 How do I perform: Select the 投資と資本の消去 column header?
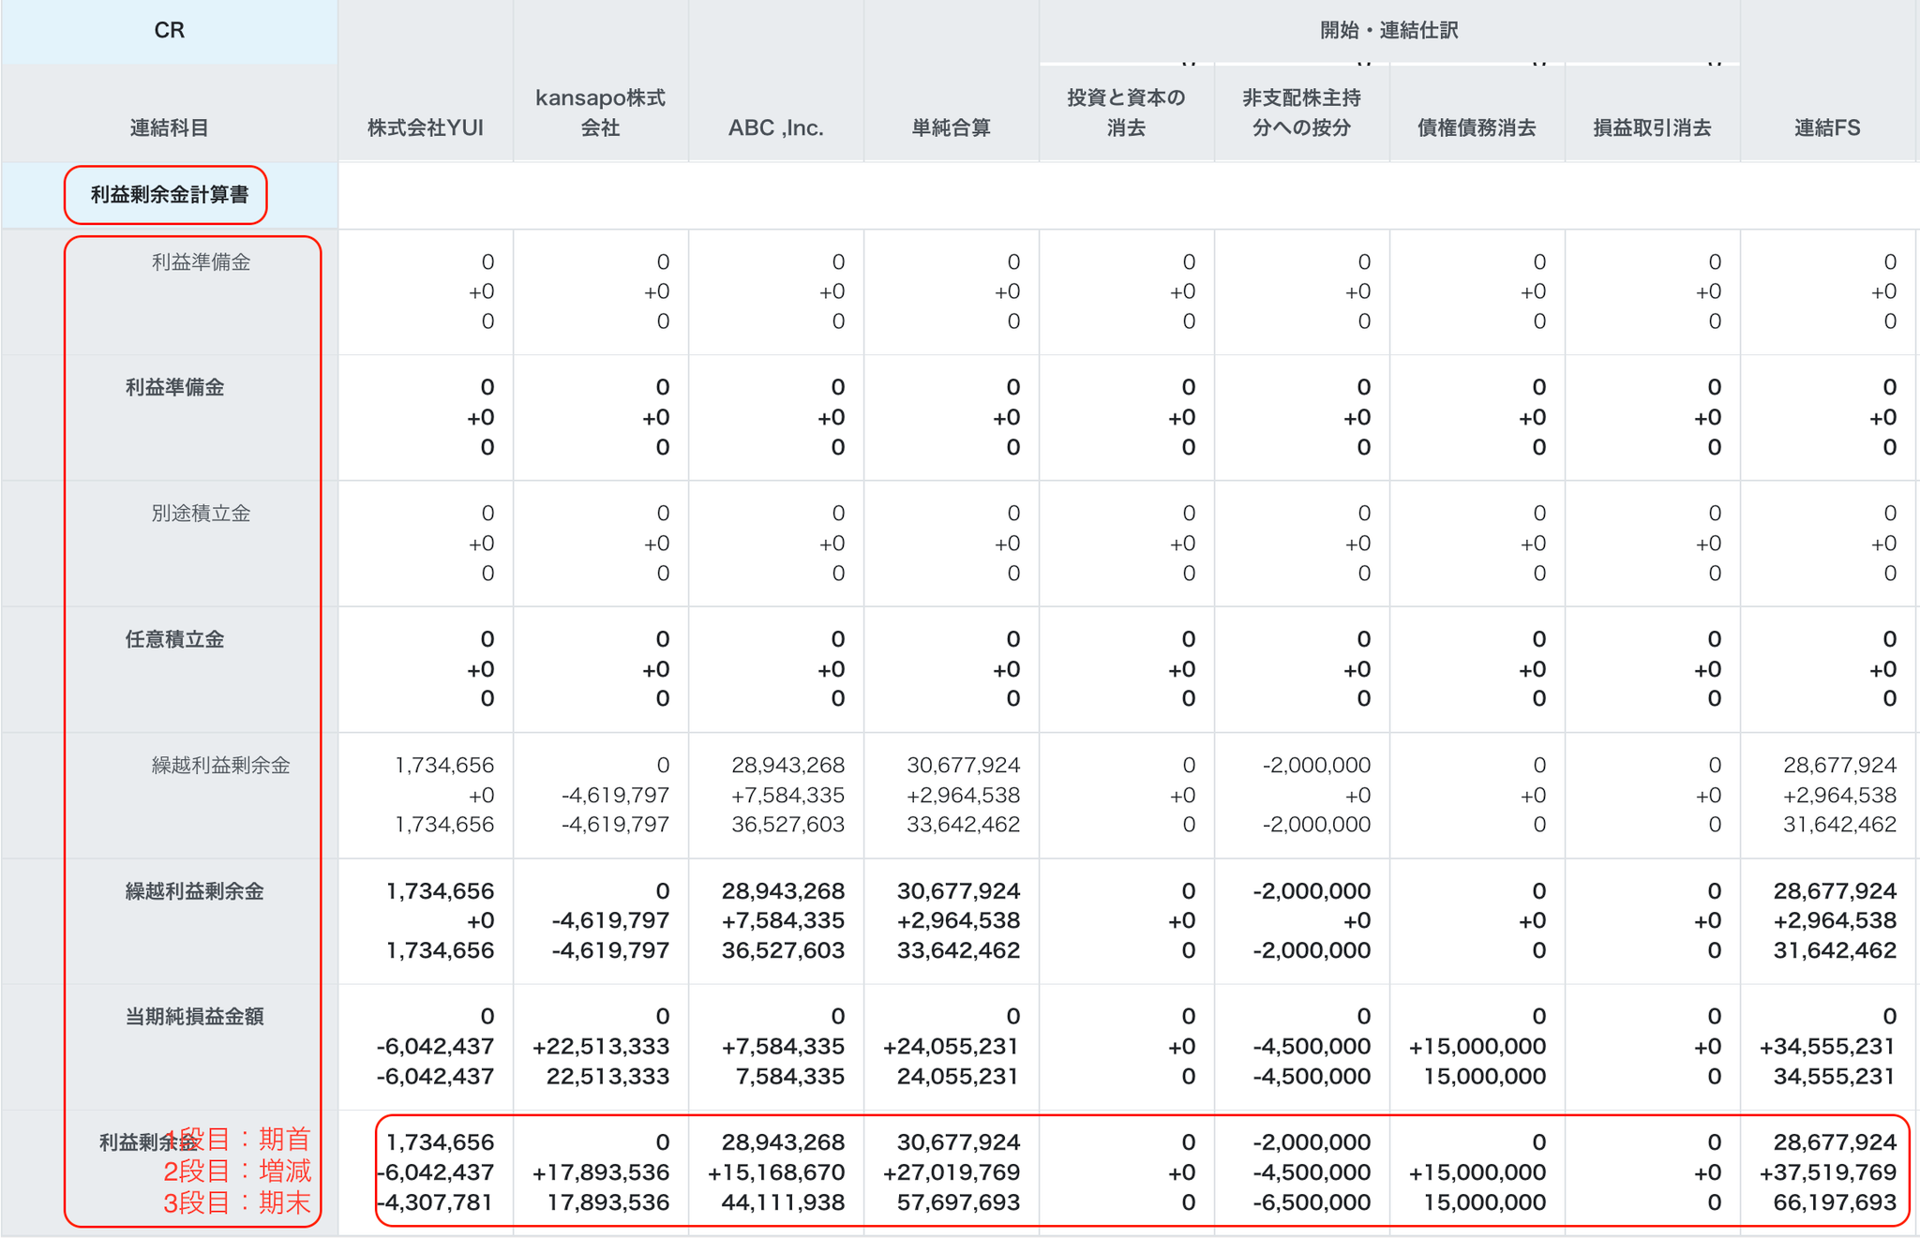tap(1126, 112)
